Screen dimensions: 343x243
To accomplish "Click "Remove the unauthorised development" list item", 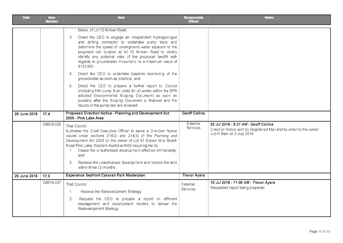I will (127, 165).
